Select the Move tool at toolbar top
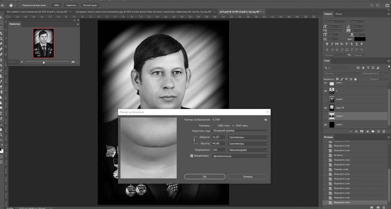Screen dimensions: 391x209 pos(2,18)
